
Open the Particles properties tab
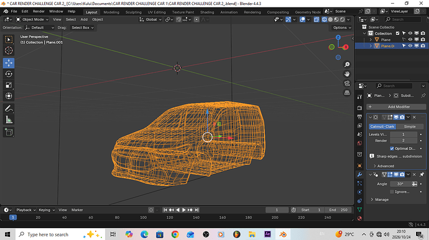coord(359,183)
